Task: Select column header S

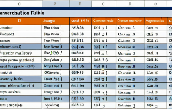Action: click(x=56, y=4)
